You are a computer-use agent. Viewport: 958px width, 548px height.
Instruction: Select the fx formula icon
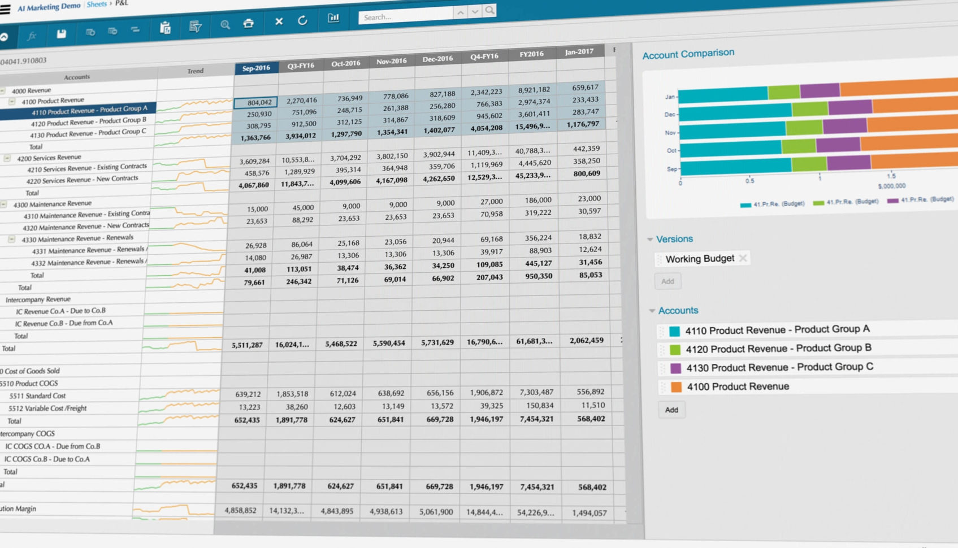click(x=32, y=36)
